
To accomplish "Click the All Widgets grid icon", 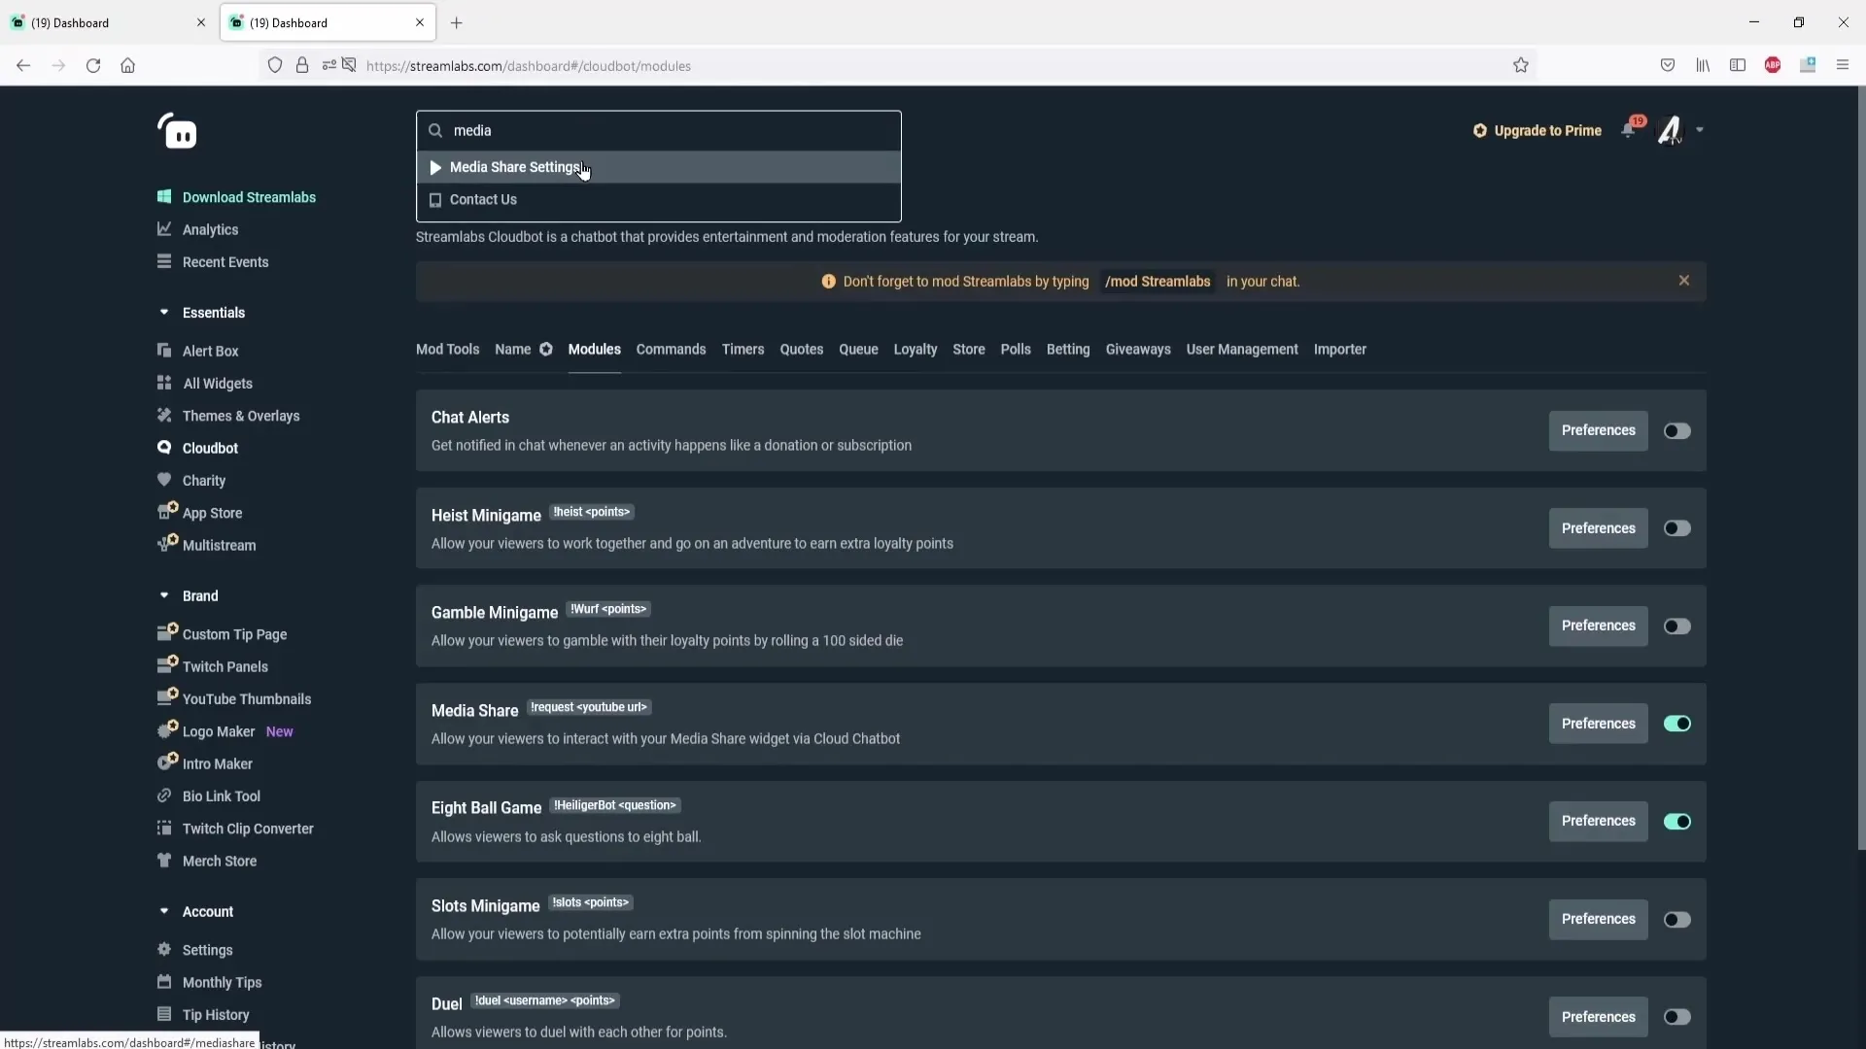I will click(x=164, y=383).
